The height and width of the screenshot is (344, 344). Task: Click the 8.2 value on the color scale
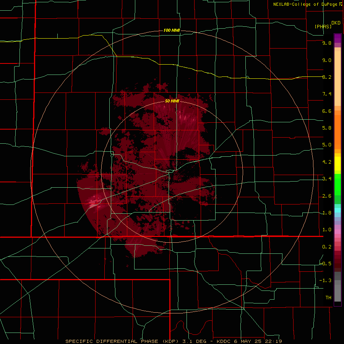point(327,77)
